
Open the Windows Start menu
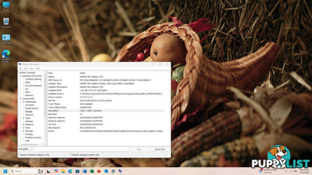[5, 171]
